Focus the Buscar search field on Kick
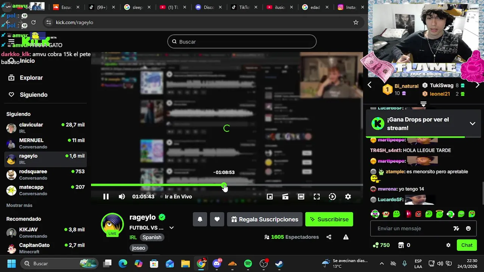Viewport: 484px width, 272px height. [242, 42]
